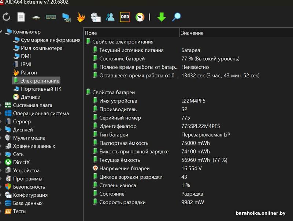Open Суммарная информация in the tree
The image size is (293, 221).
[47, 40]
